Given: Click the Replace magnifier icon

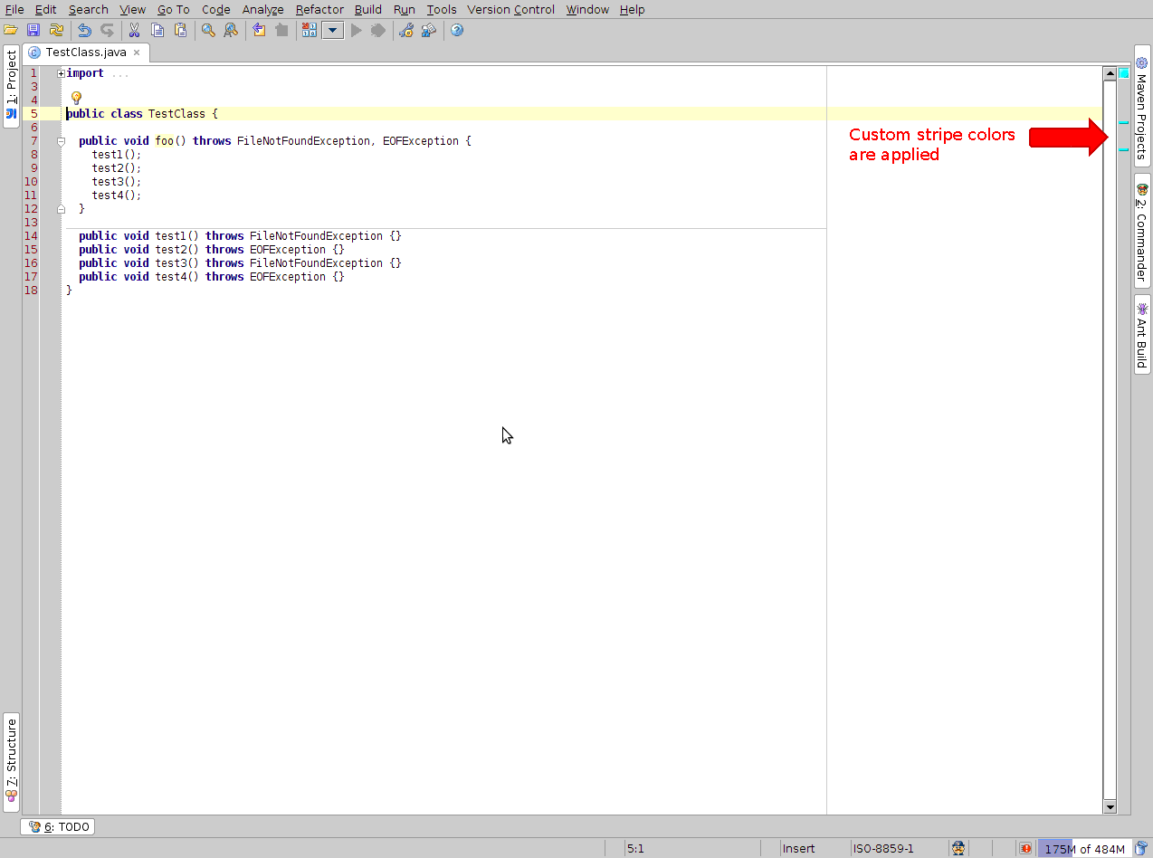Looking at the screenshot, I should (231, 30).
